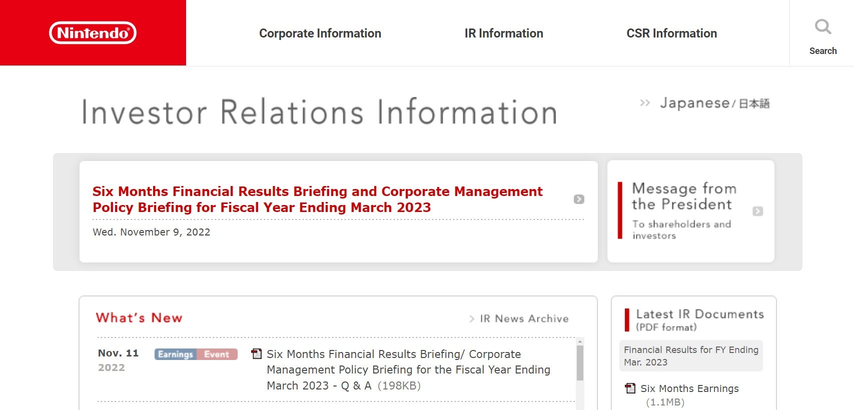
Task: Click arrow icon beside Six Months briefing headline
Action: (579, 199)
